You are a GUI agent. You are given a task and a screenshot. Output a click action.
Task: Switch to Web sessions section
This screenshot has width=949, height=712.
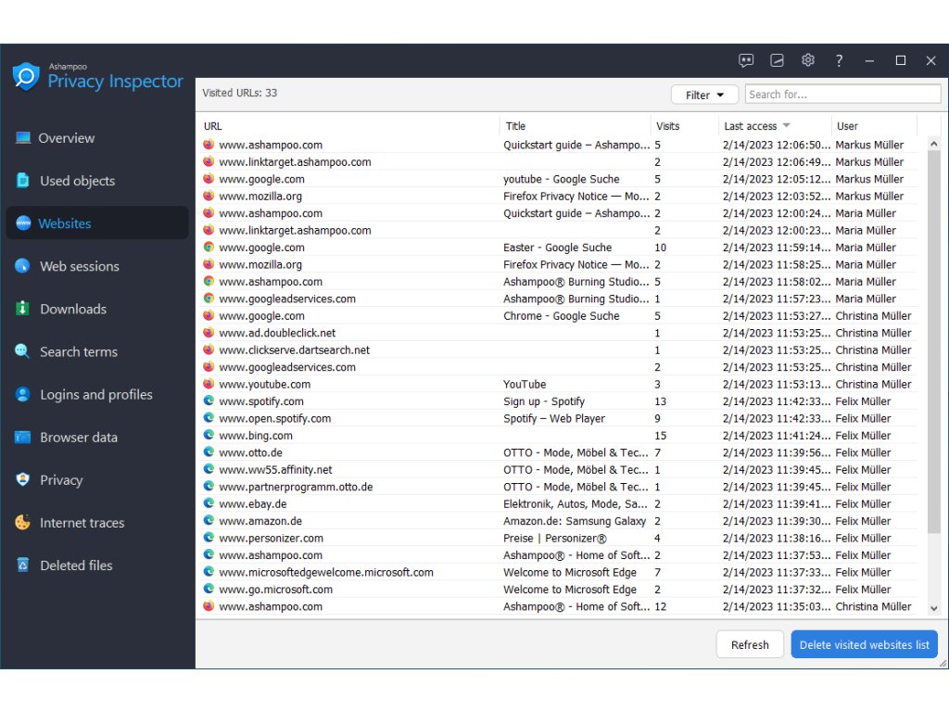79,266
